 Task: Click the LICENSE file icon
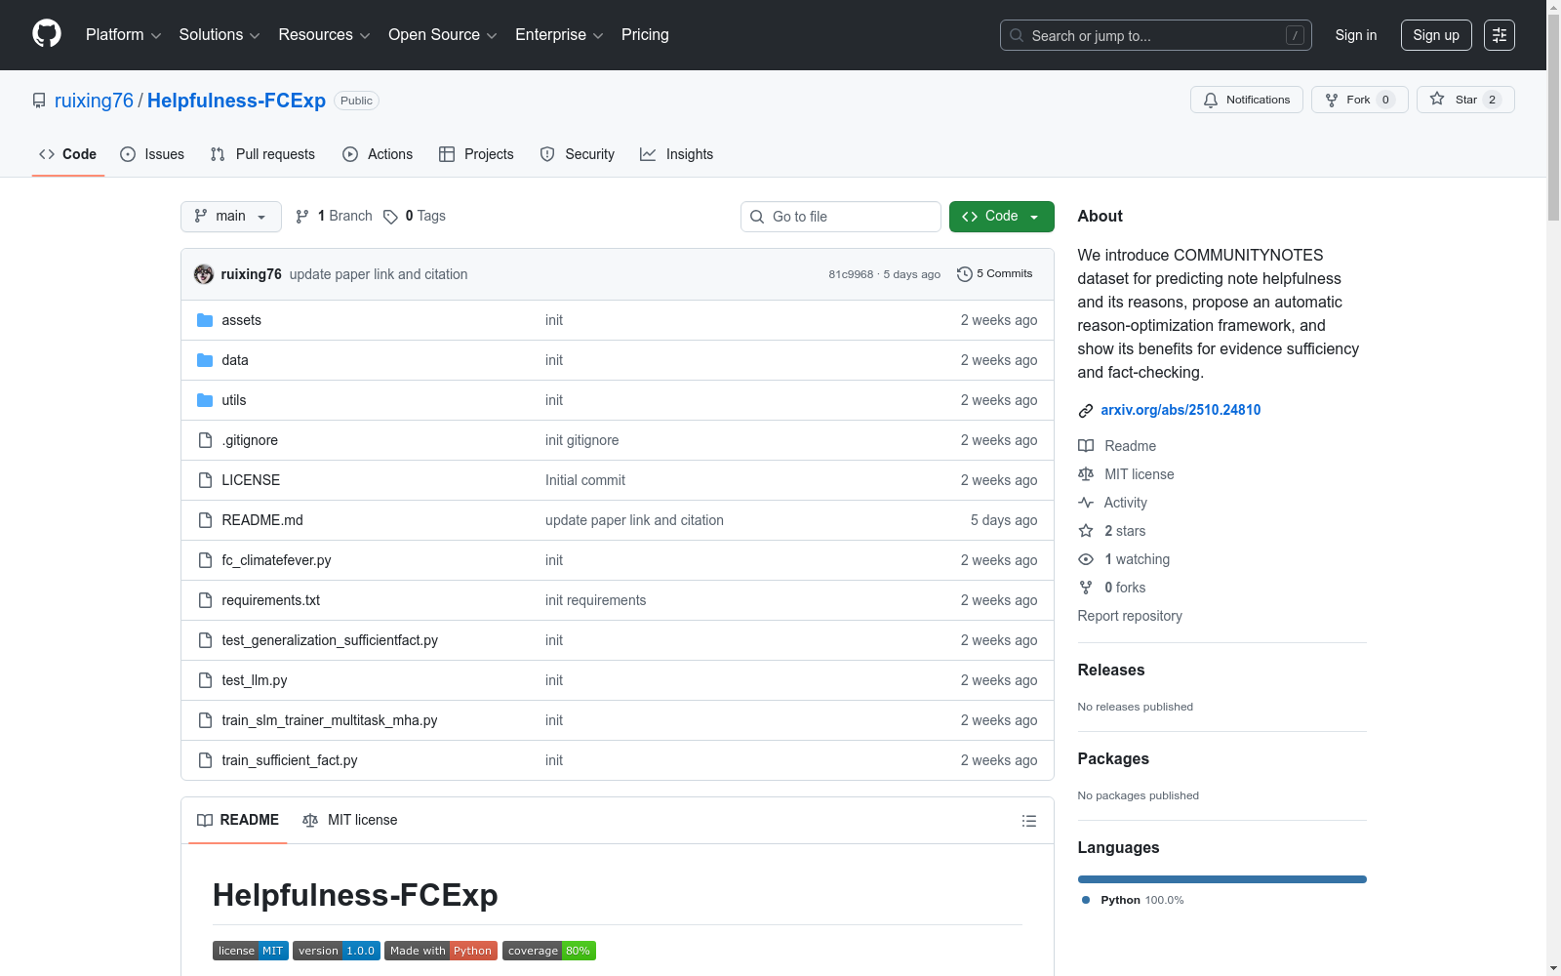[x=205, y=480]
